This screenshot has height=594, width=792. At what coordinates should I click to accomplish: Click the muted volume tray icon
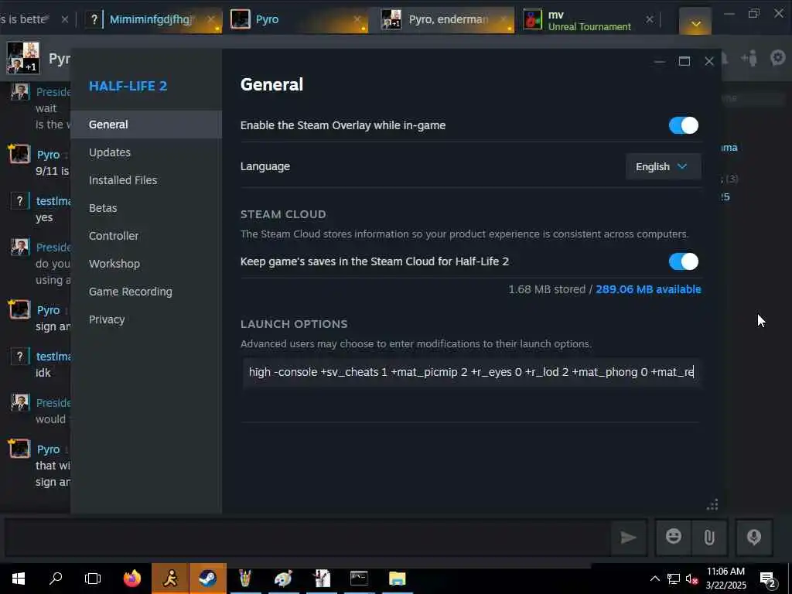(691, 579)
